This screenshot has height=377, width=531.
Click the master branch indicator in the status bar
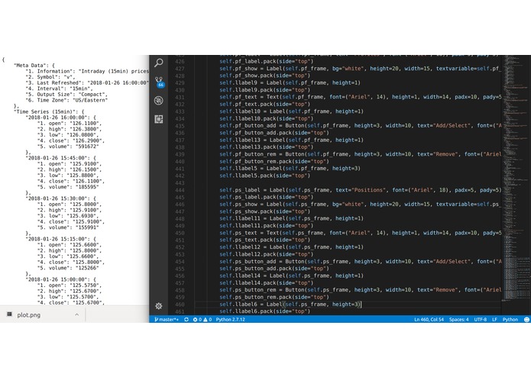click(x=167, y=320)
